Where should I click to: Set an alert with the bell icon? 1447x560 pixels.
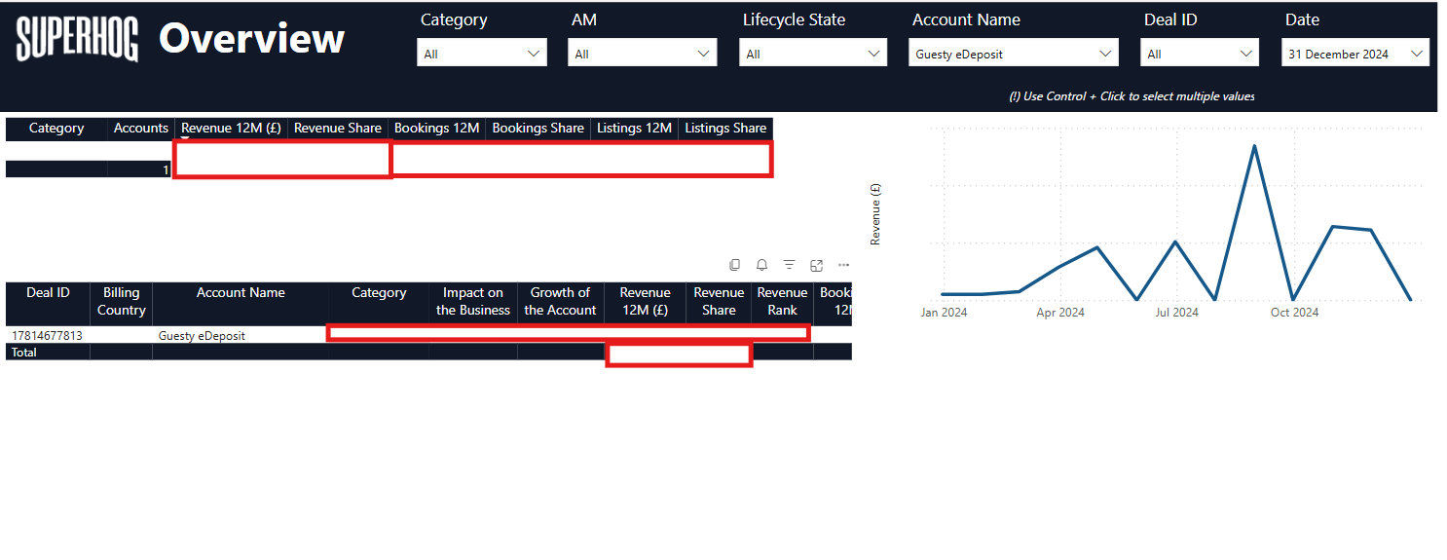coord(762,265)
